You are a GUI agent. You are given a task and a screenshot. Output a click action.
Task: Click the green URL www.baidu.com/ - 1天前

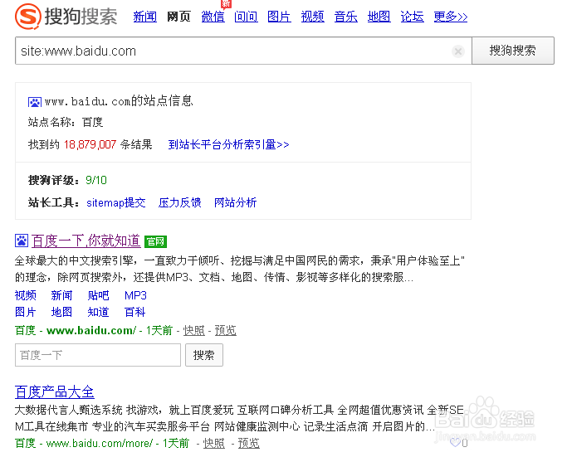(110, 330)
